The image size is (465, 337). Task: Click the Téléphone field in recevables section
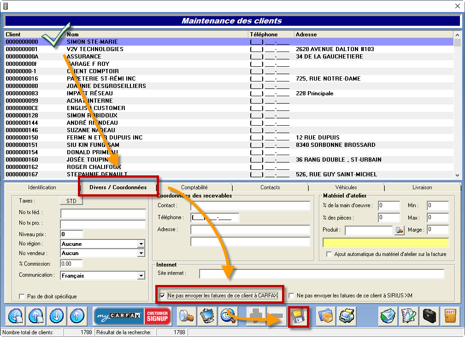tap(215, 218)
